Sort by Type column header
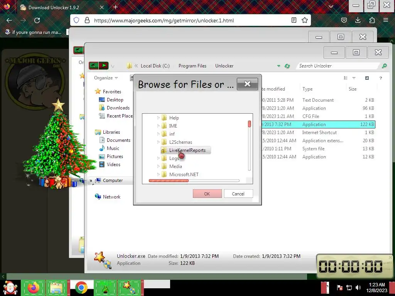This screenshot has width=395, height=296. [307, 89]
